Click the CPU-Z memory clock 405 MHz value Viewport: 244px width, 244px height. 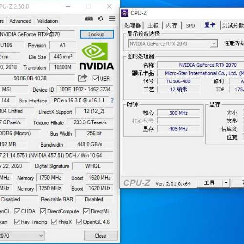tap(179, 129)
